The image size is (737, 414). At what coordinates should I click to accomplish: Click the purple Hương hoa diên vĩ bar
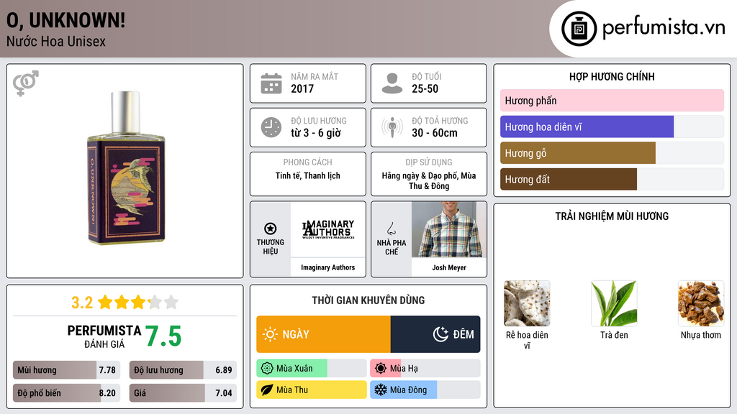pos(587,126)
